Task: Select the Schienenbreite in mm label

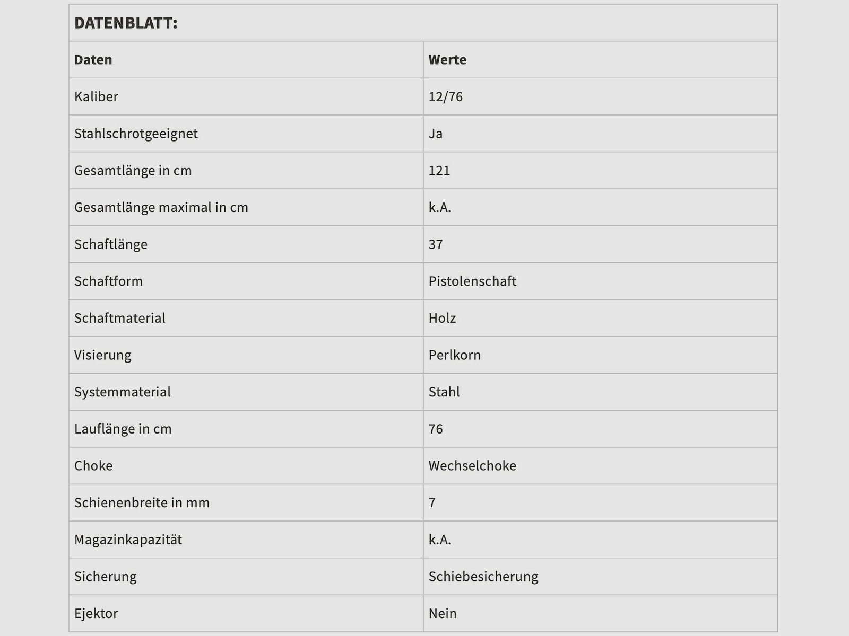Action: click(142, 502)
